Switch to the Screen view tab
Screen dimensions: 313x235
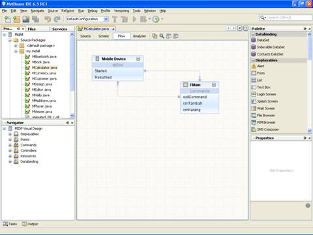[x=104, y=36]
